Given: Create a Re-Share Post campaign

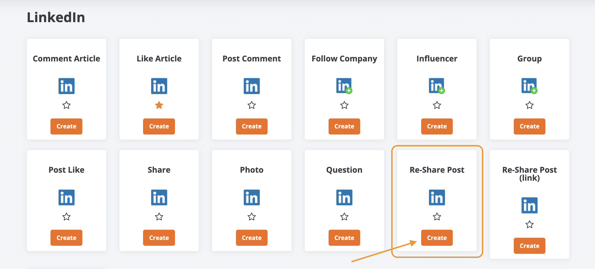Looking at the screenshot, I should pyautogui.click(x=437, y=238).
